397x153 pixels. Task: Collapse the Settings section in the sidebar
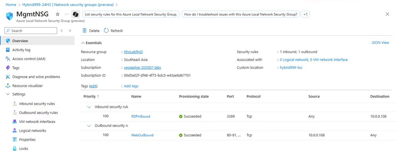point(8,94)
